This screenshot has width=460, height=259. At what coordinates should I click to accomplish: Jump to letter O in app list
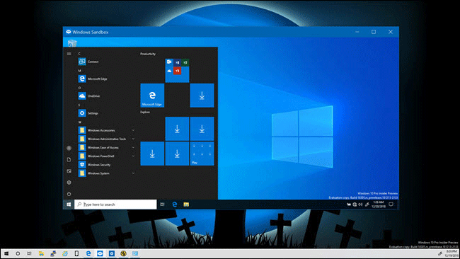point(79,88)
